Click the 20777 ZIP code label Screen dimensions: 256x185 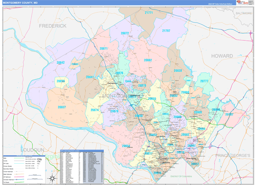pyautogui.click(x=204, y=81)
